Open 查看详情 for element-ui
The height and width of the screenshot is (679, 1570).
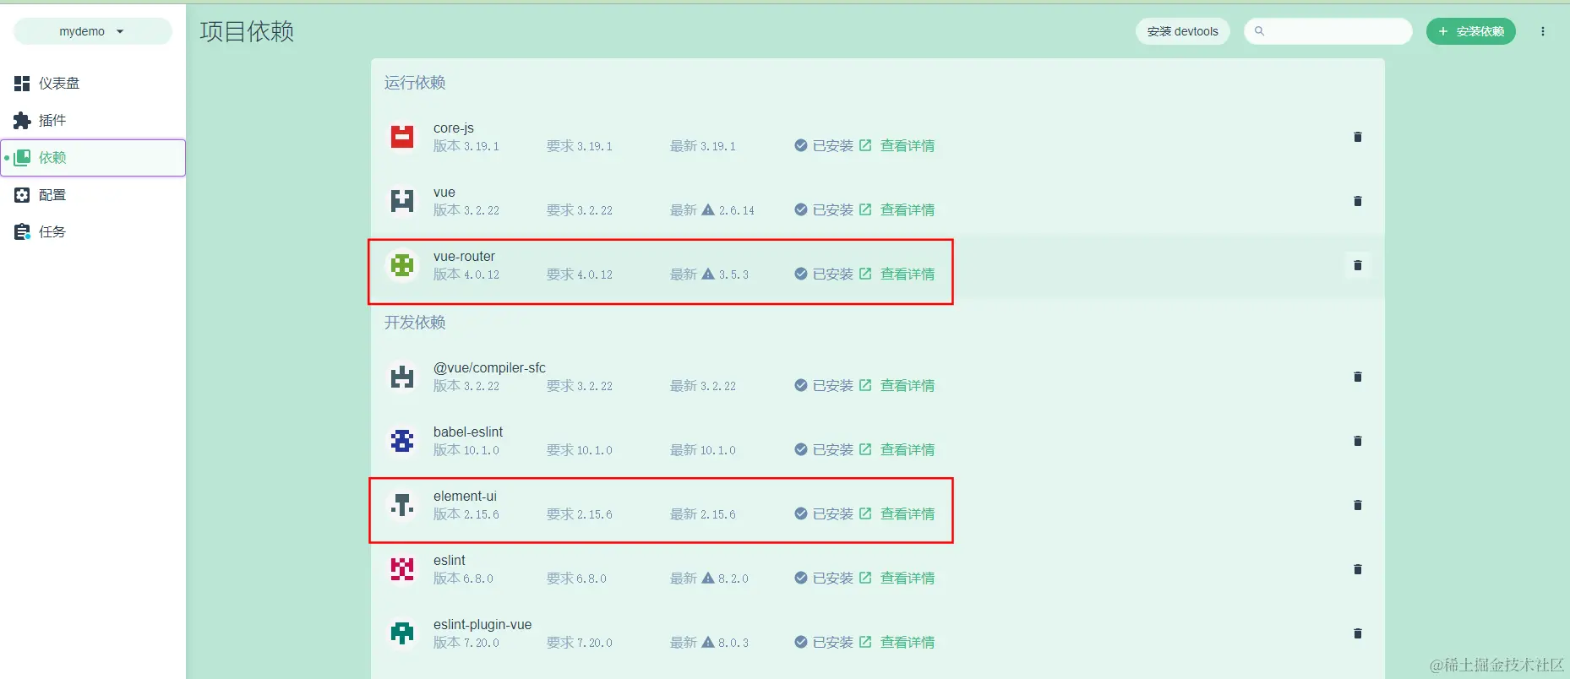coord(897,514)
